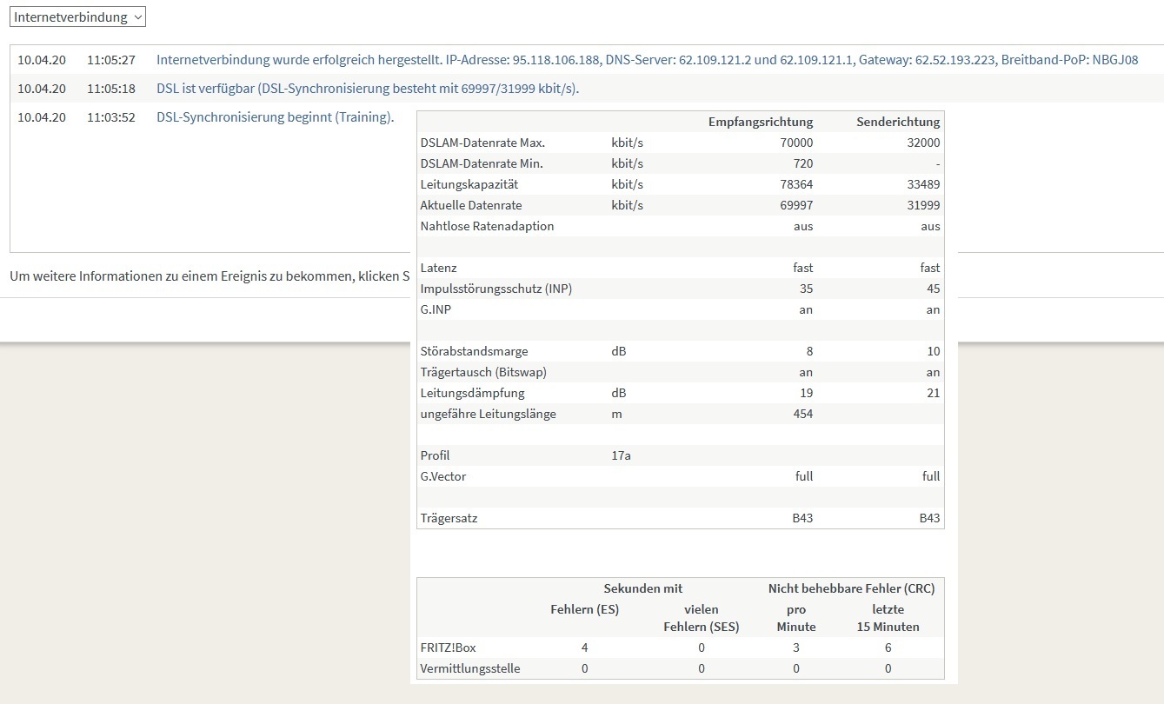1164x704 pixels.
Task: Click the value 70000 in Empfangsrichtung
Action: (x=797, y=143)
